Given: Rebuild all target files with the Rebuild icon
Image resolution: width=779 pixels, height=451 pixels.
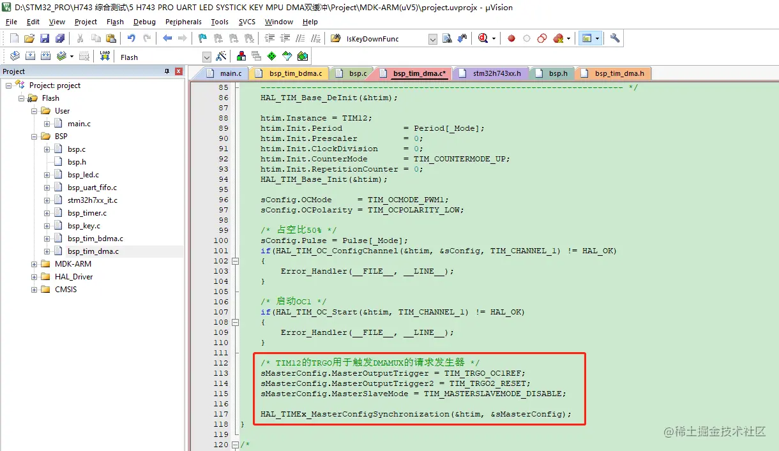Looking at the screenshot, I should coord(46,56).
